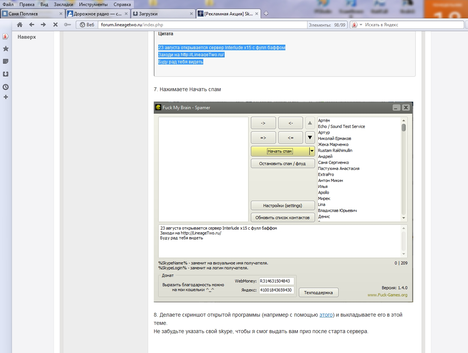The height and width of the screenshot is (353, 468).
Task: Click the Техподдержка button
Action: (x=318, y=293)
